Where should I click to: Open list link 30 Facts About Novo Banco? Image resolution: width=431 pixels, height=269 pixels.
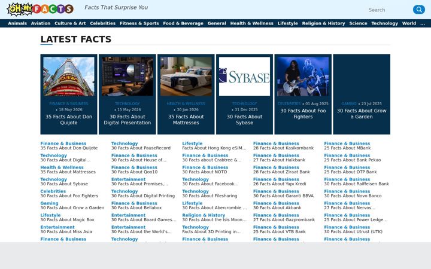[353, 195]
